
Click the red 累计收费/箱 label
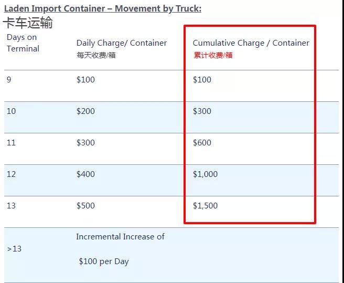click(x=213, y=55)
